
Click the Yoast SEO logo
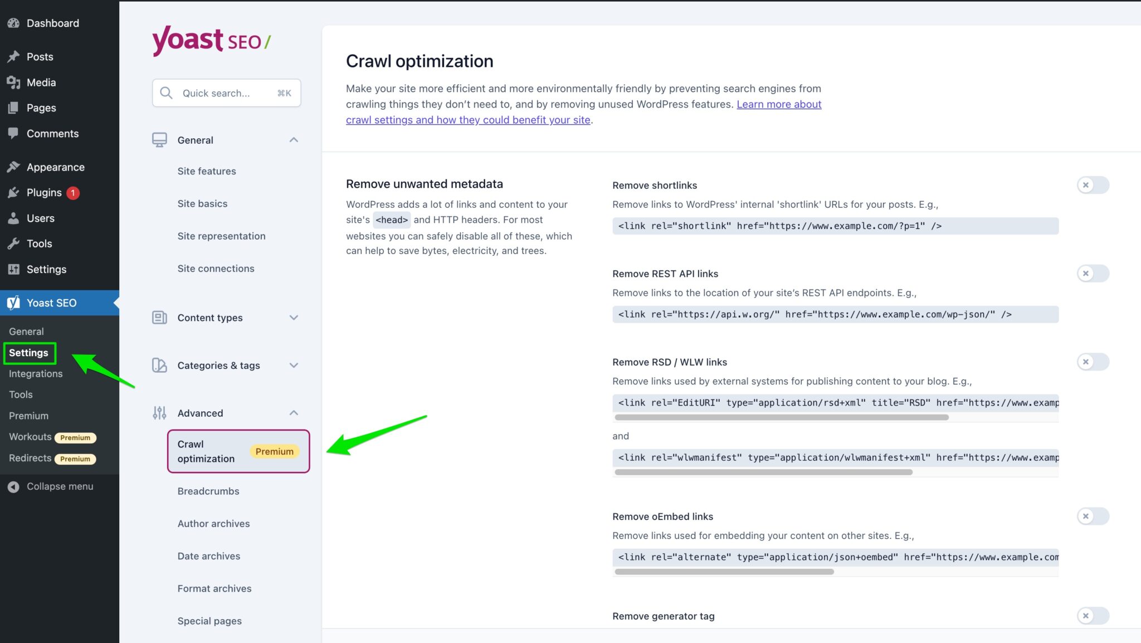pos(211,41)
